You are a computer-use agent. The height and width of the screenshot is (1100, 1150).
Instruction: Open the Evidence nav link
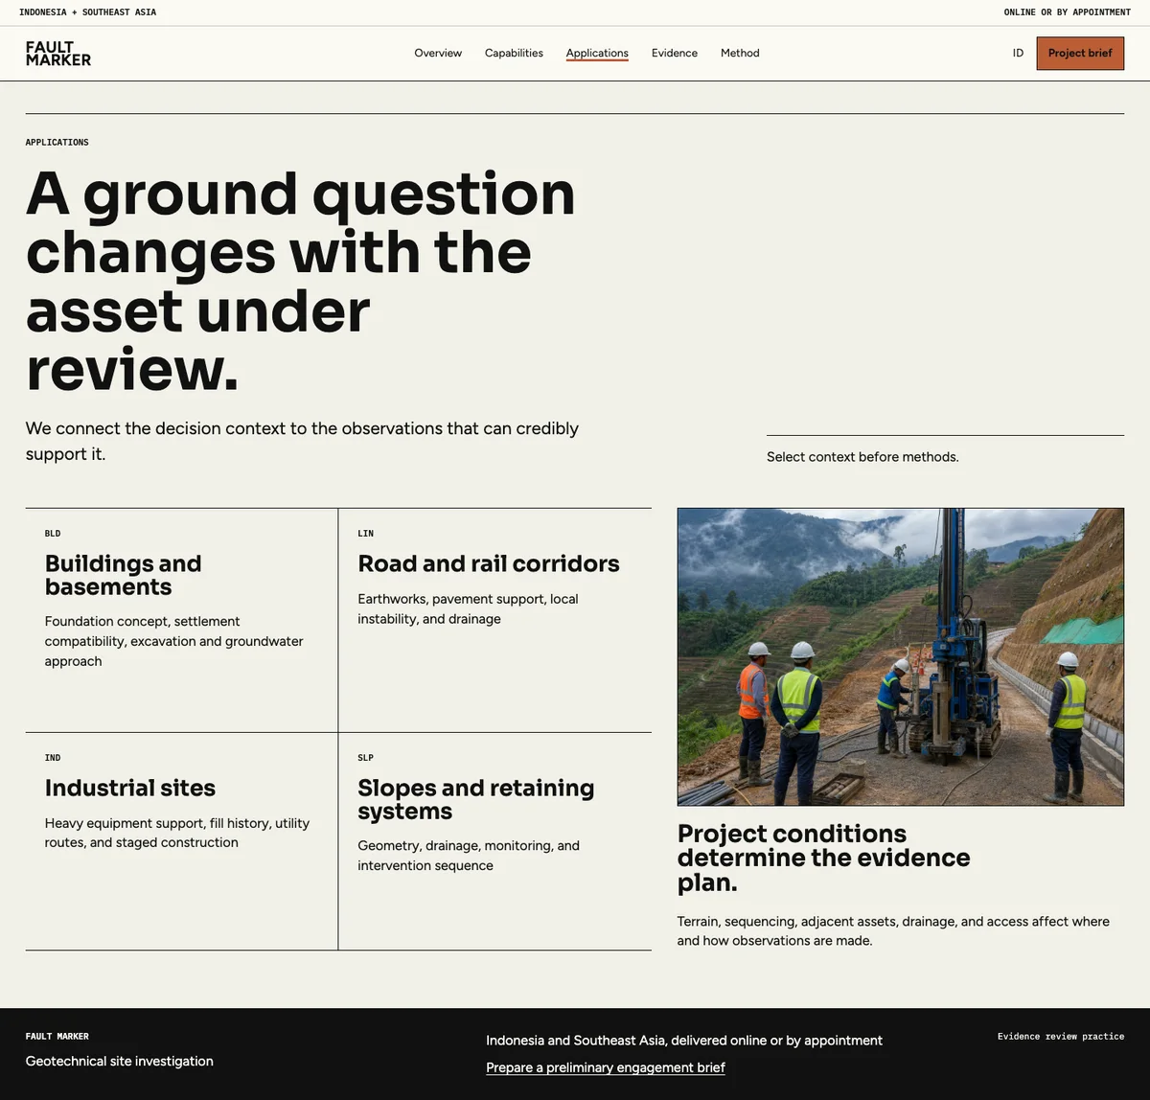pos(675,54)
